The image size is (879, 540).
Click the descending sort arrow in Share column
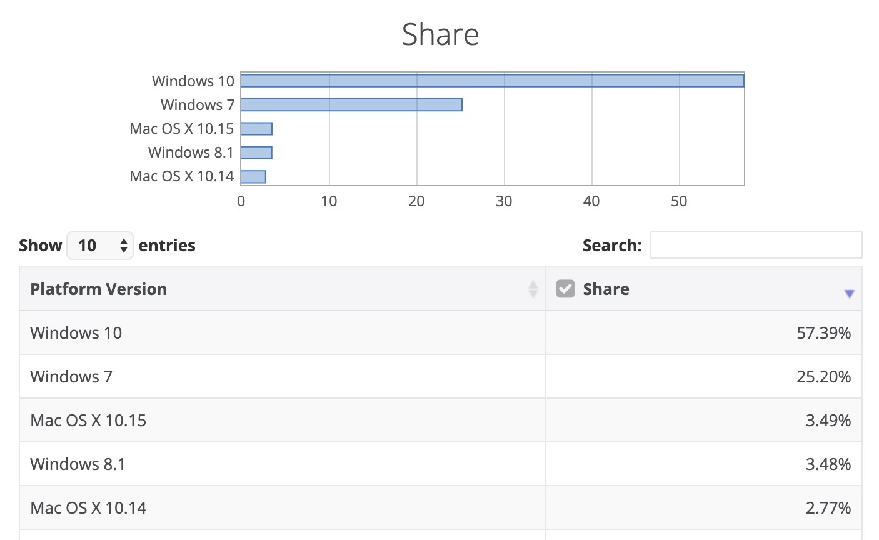click(x=849, y=294)
